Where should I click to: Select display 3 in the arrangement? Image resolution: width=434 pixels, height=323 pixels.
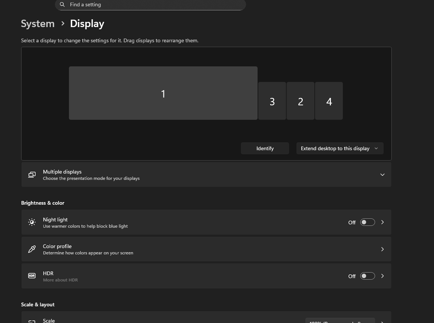pos(272,101)
